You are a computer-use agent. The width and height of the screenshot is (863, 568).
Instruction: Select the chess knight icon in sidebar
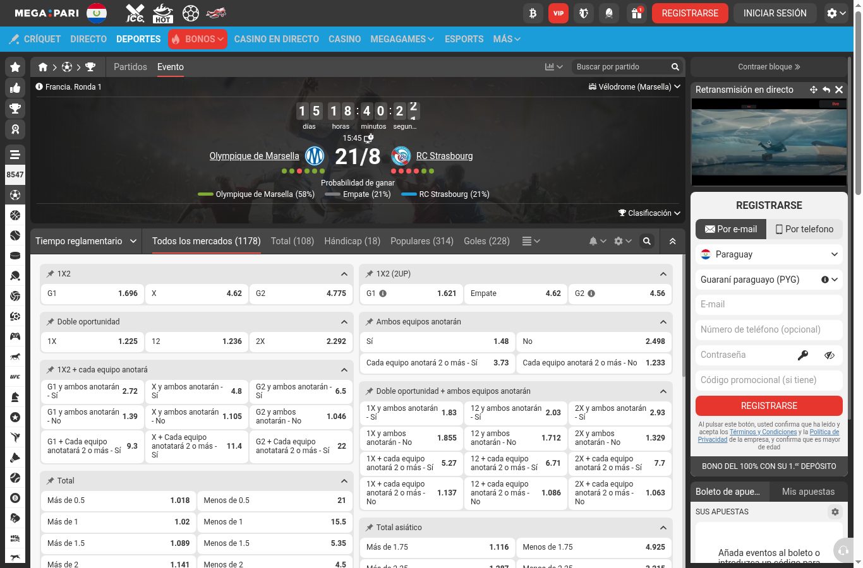click(15, 397)
